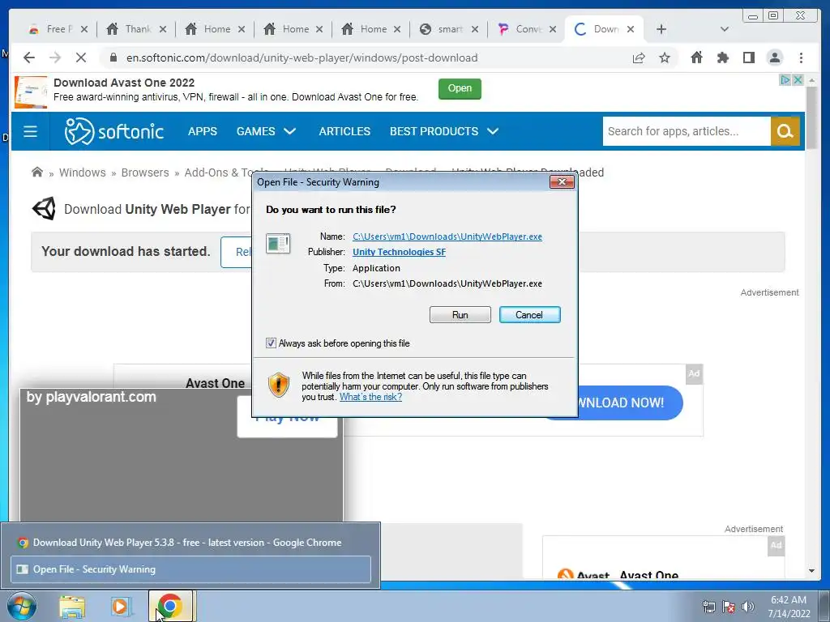Open the Windows Start menu
This screenshot has height=622, width=830.
[22, 606]
